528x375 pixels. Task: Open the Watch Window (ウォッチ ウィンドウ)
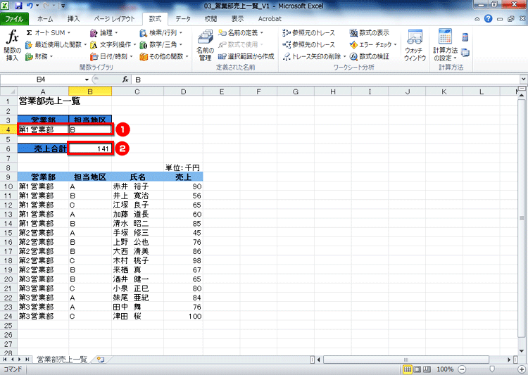coord(415,45)
